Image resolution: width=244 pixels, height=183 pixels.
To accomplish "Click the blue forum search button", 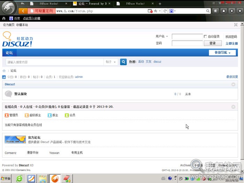I will pyautogui.click(x=123, y=62).
